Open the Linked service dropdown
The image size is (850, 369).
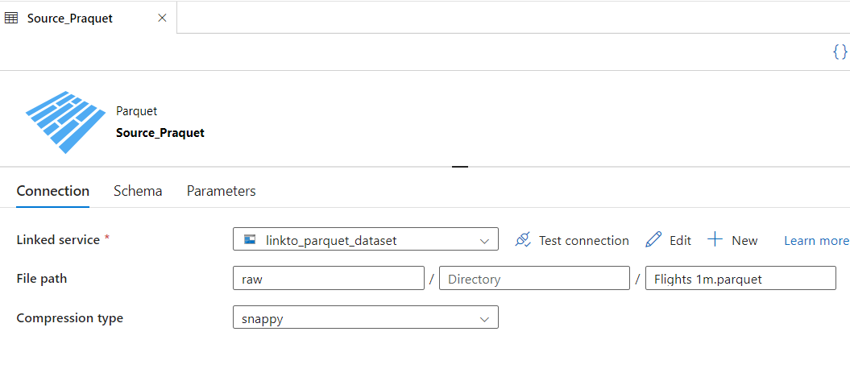tap(365, 240)
